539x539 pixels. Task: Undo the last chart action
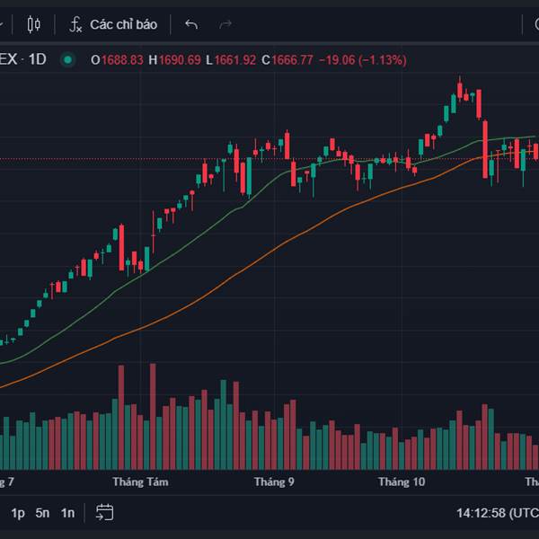click(190, 24)
